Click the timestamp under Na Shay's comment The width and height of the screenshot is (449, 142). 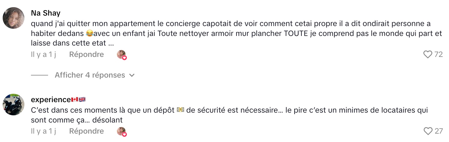point(44,55)
